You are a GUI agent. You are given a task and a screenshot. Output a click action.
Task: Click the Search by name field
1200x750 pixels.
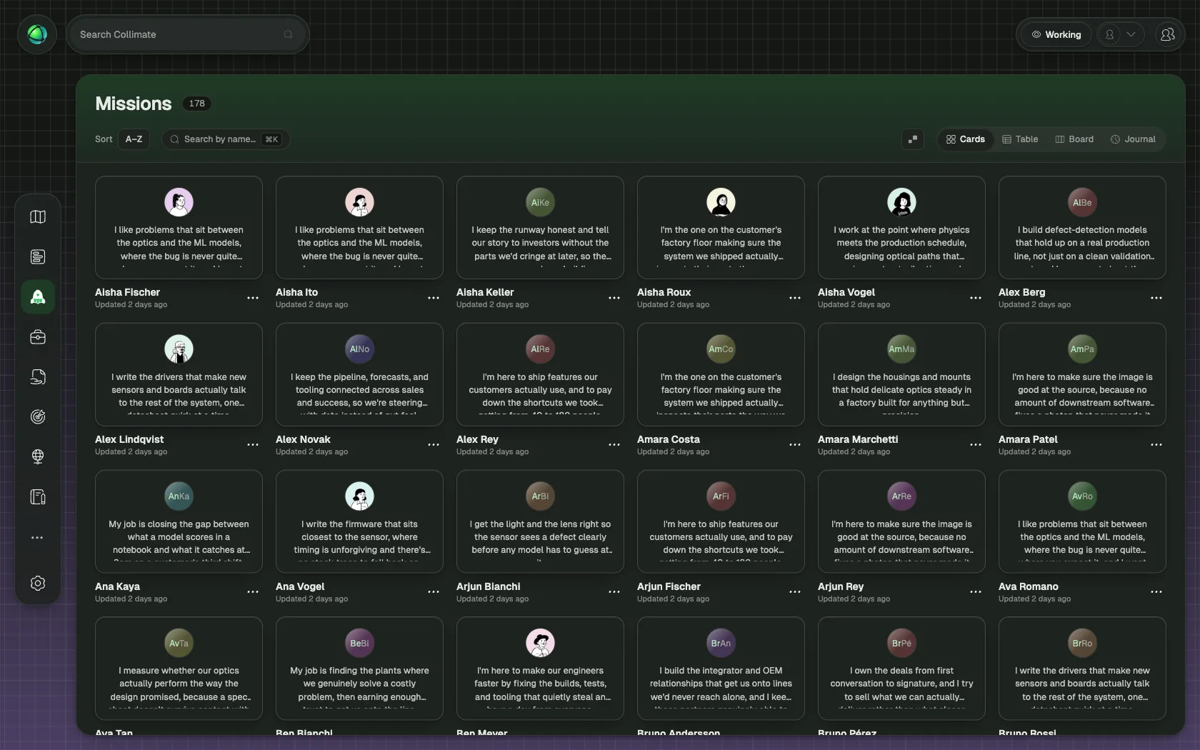click(x=226, y=139)
